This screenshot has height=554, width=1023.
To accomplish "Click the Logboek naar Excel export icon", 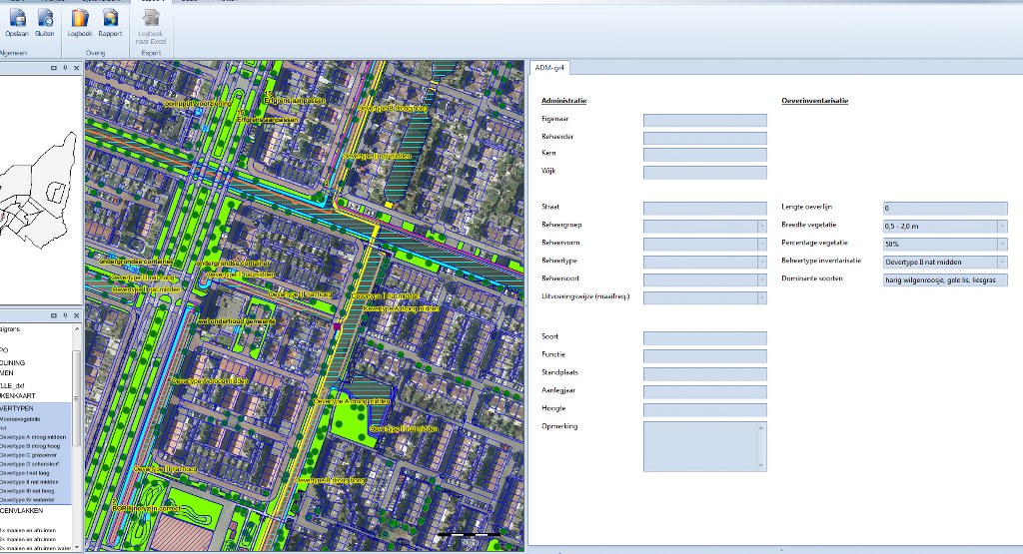I will pyautogui.click(x=151, y=18).
